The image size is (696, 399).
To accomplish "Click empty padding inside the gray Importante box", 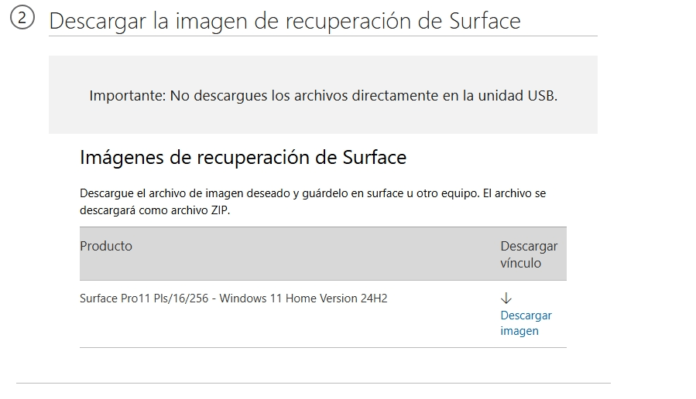I will 323,119.
